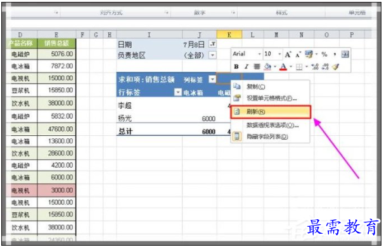384x247 pixels.
Task: Click the 销售总额 header cell
Action: 56,44
